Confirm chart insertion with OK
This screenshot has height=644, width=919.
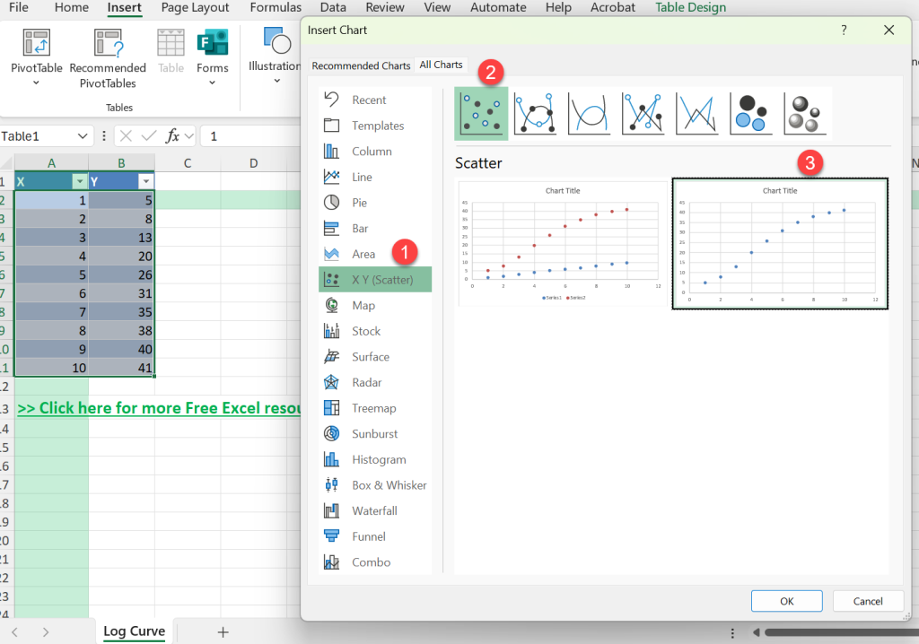tap(786, 601)
